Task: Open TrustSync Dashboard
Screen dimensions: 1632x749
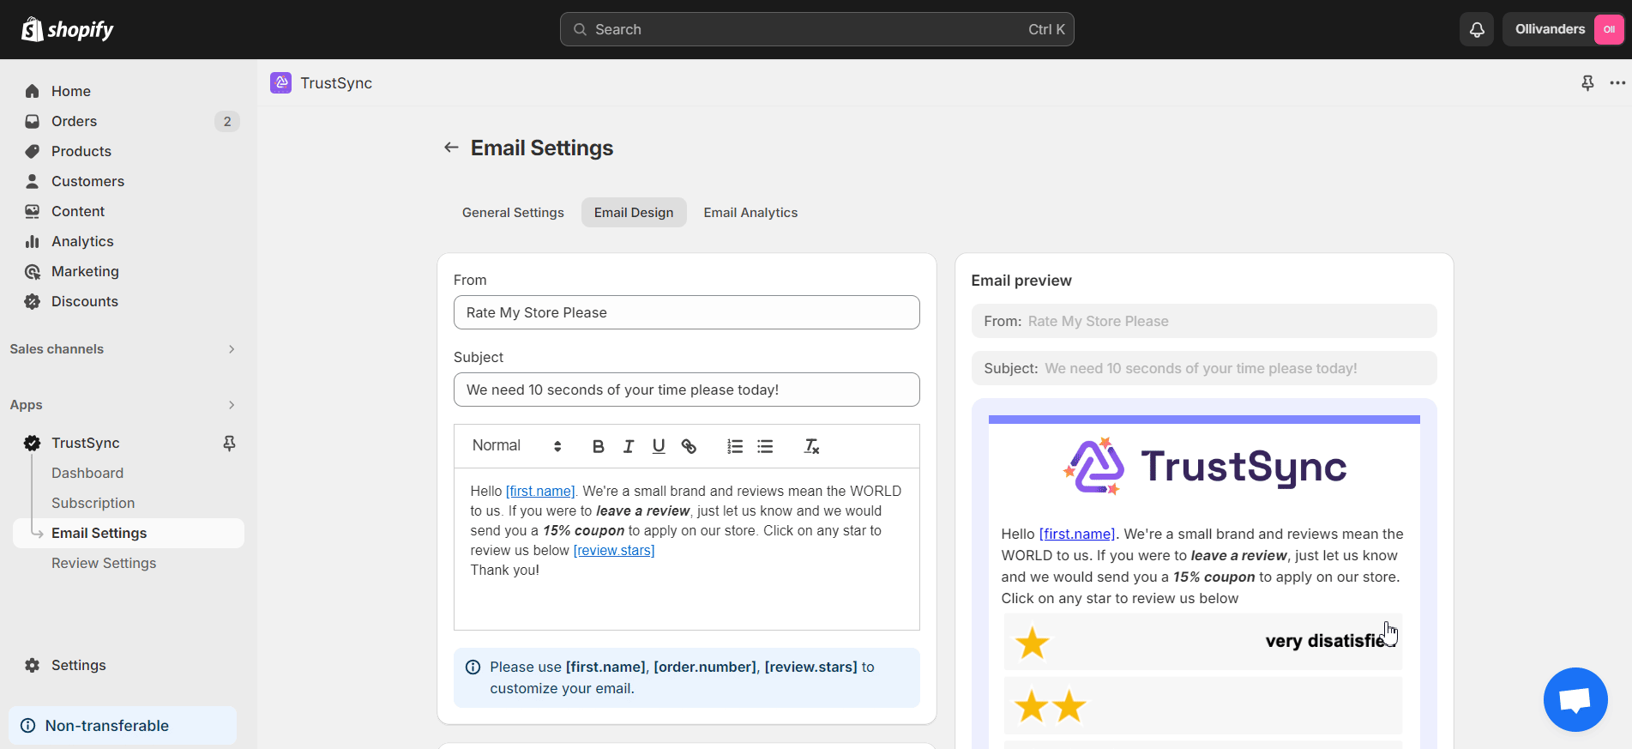Action: (87, 473)
